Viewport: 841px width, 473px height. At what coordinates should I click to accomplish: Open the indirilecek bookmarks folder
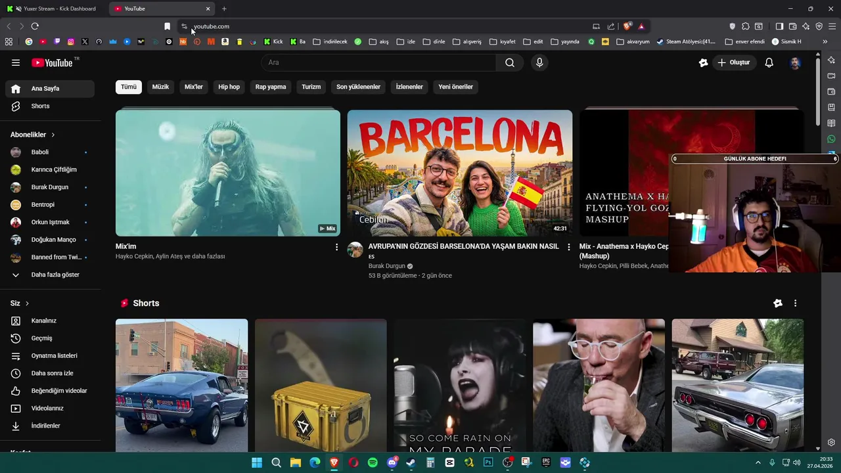[x=330, y=41]
